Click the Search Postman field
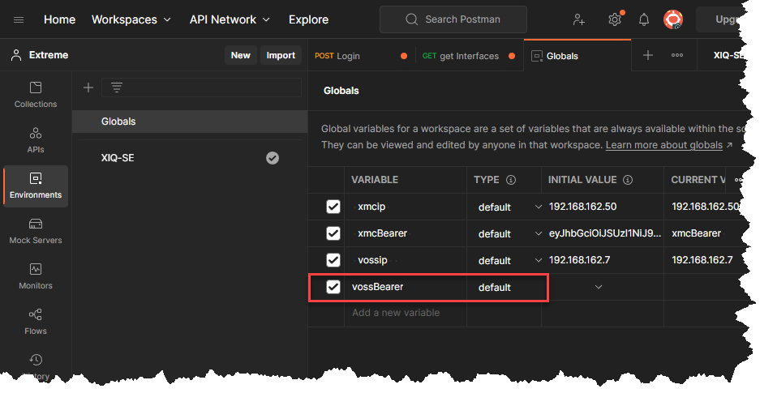 453,19
